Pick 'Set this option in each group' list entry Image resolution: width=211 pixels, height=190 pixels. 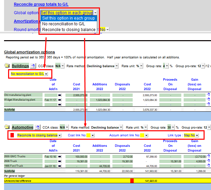pos(69,18)
